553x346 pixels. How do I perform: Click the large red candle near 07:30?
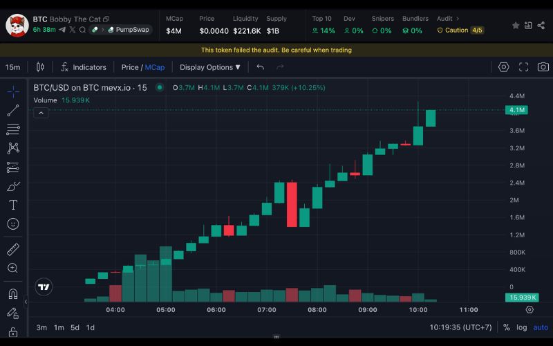point(292,204)
